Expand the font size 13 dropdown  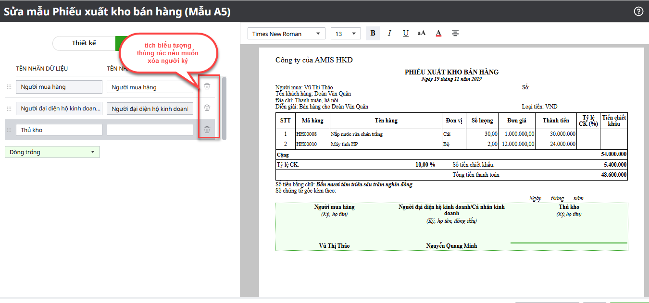pos(345,34)
